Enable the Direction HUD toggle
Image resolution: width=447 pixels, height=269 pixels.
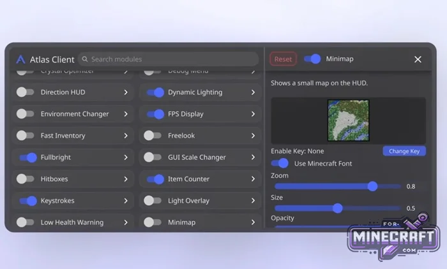pyautogui.click(x=25, y=92)
